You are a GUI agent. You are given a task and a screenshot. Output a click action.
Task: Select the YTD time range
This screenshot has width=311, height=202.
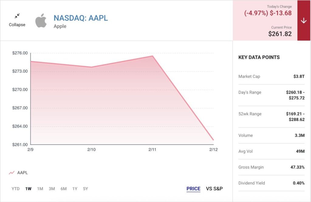point(15,189)
